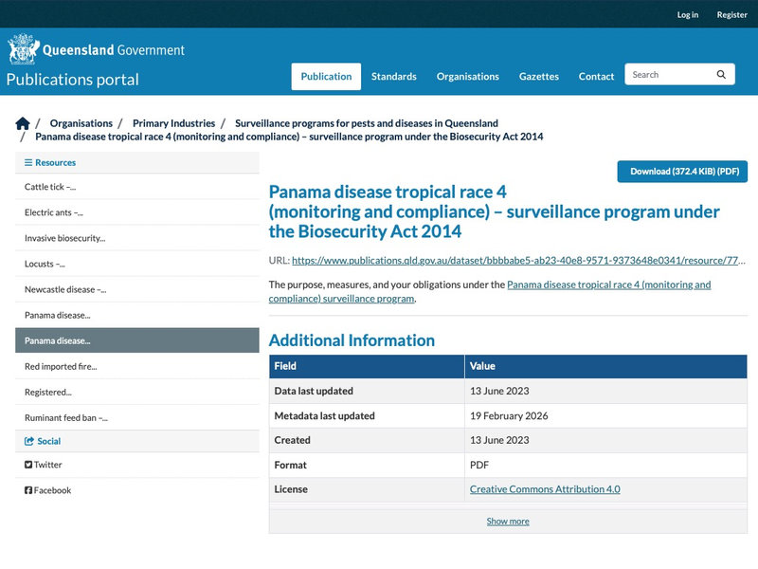Open the Primary Industries breadcrumb link
The height and width of the screenshot is (569, 758).
(x=173, y=123)
